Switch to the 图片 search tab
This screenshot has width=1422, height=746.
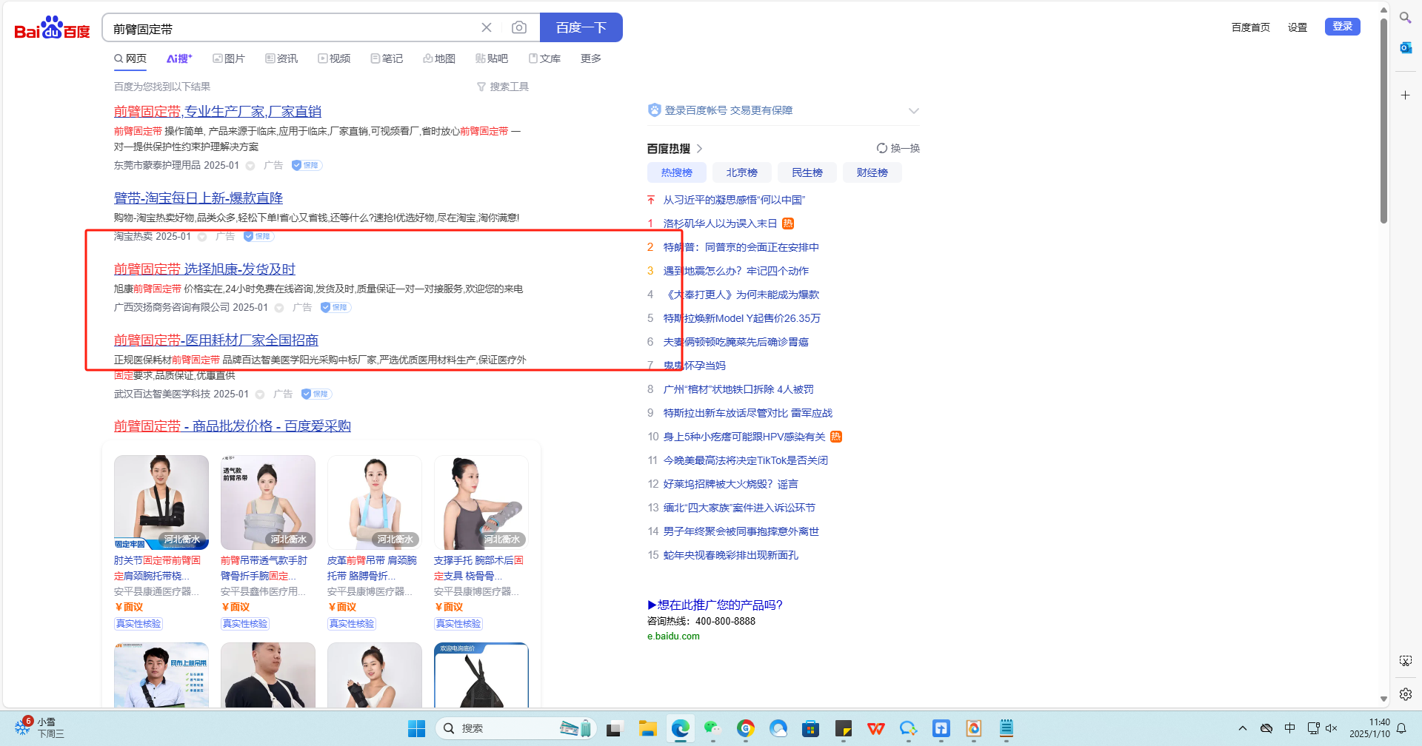coord(229,58)
